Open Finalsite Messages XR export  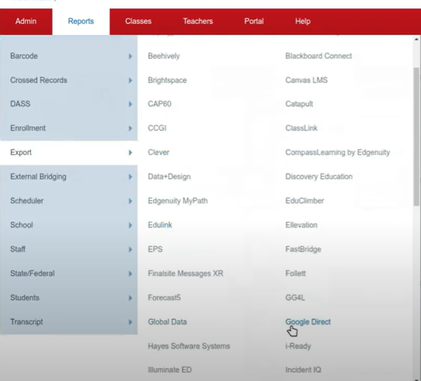[186, 273]
